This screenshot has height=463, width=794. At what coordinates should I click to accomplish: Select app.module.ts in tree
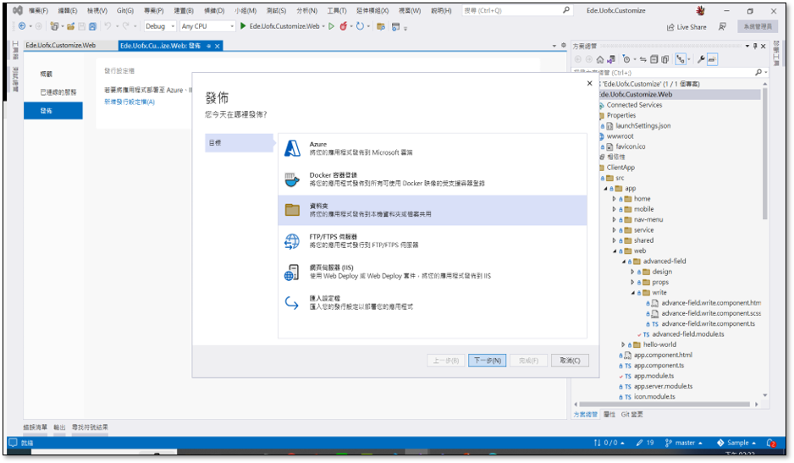click(653, 377)
